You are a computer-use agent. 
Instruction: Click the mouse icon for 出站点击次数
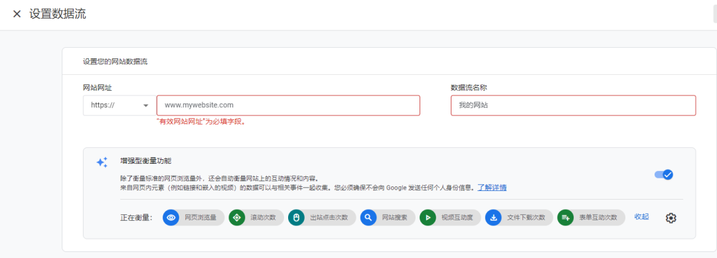click(x=296, y=218)
